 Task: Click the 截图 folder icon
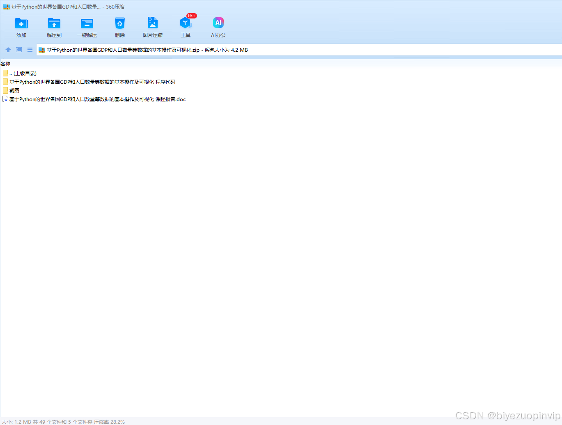(x=5, y=90)
